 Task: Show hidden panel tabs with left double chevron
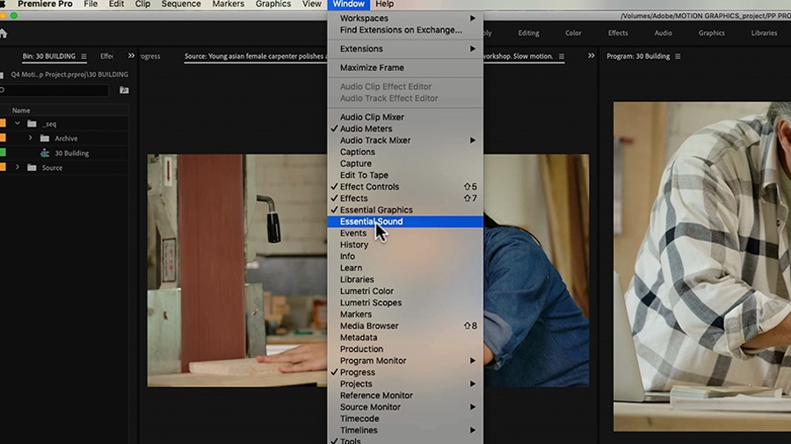131,56
